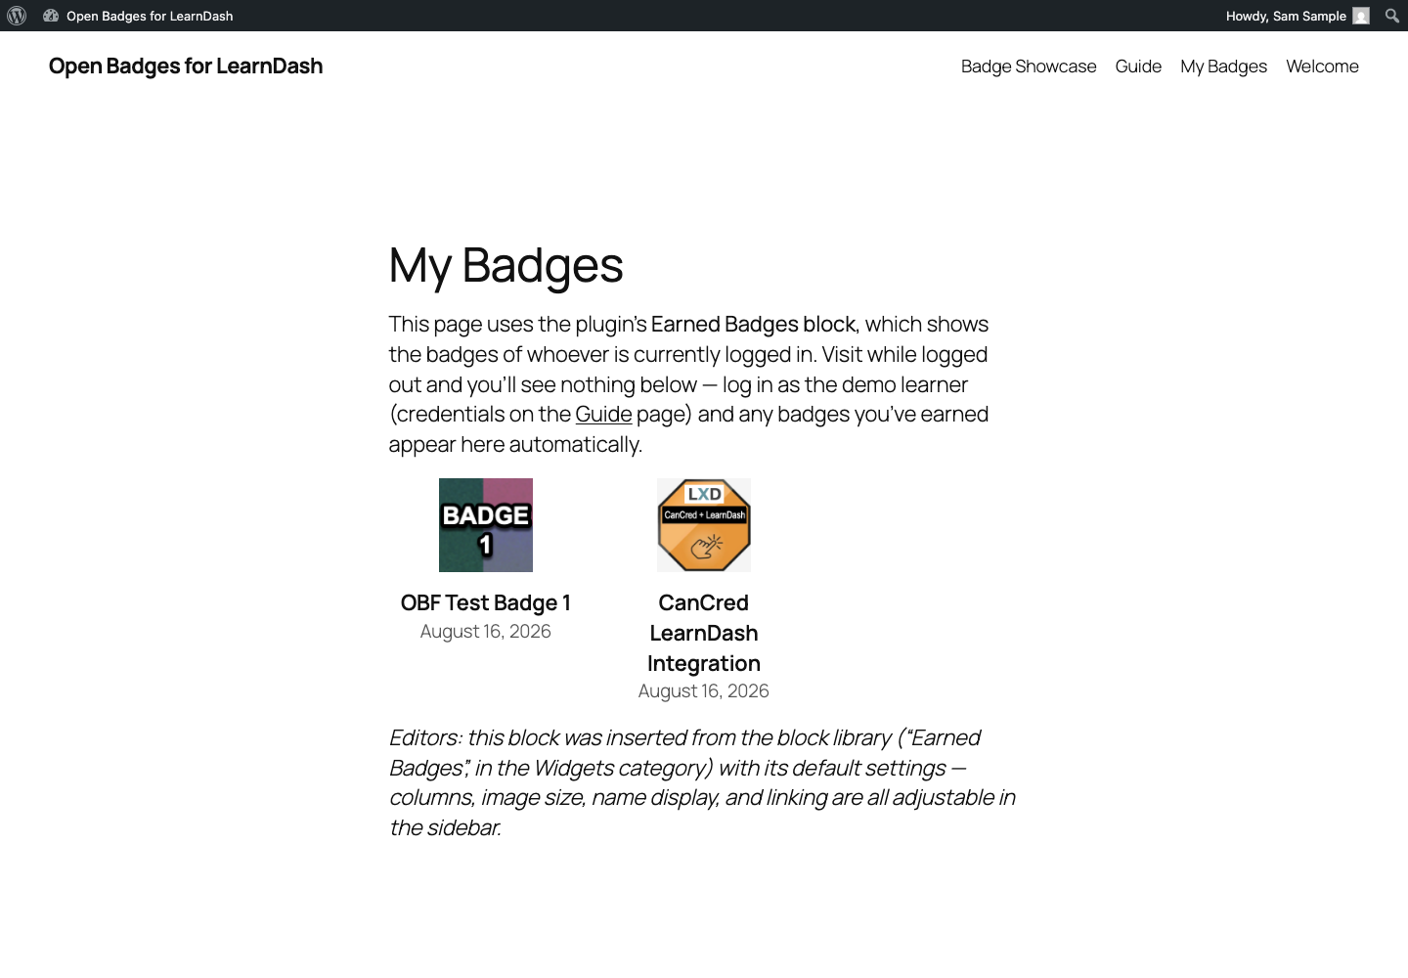The image size is (1408, 978).
Task: Select the 'OBF Test Badge 1' name
Action: (x=486, y=603)
